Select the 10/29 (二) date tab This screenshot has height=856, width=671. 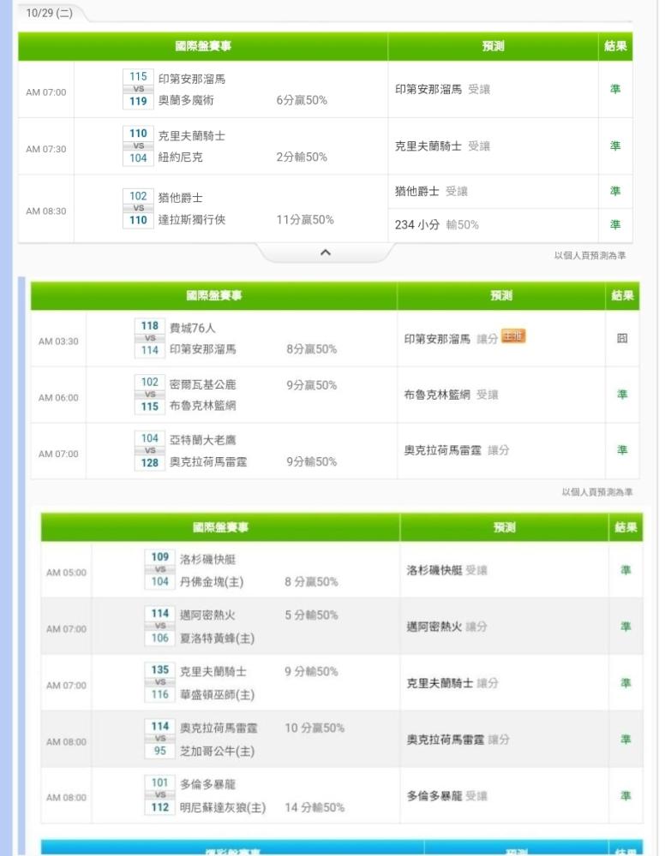[49, 13]
